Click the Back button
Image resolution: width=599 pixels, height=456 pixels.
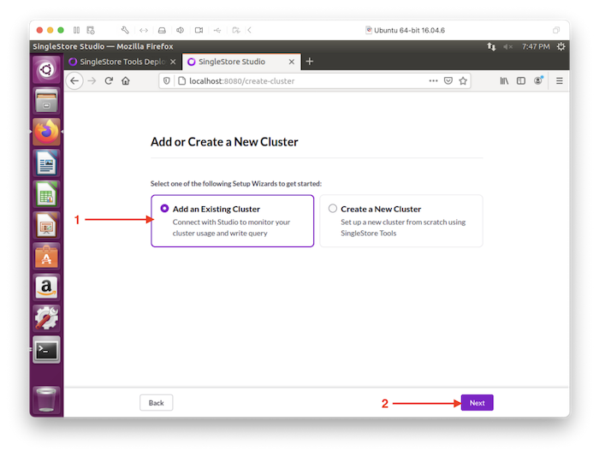click(157, 403)
